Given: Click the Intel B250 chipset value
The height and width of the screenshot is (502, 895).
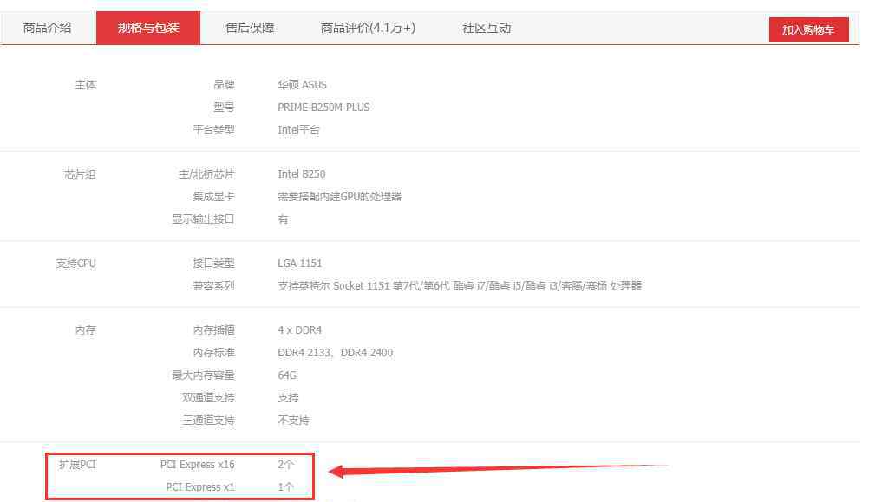Looking at the screenshot, I should (x=302, y=174).
